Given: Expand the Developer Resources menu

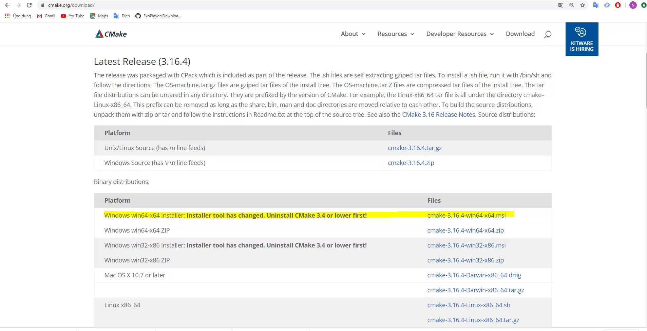Looking at the screenshot, I should pos(460,34).
